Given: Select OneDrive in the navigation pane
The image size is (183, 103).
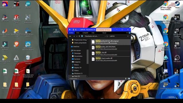Looking at the screenshot, I should click(75, 47).
